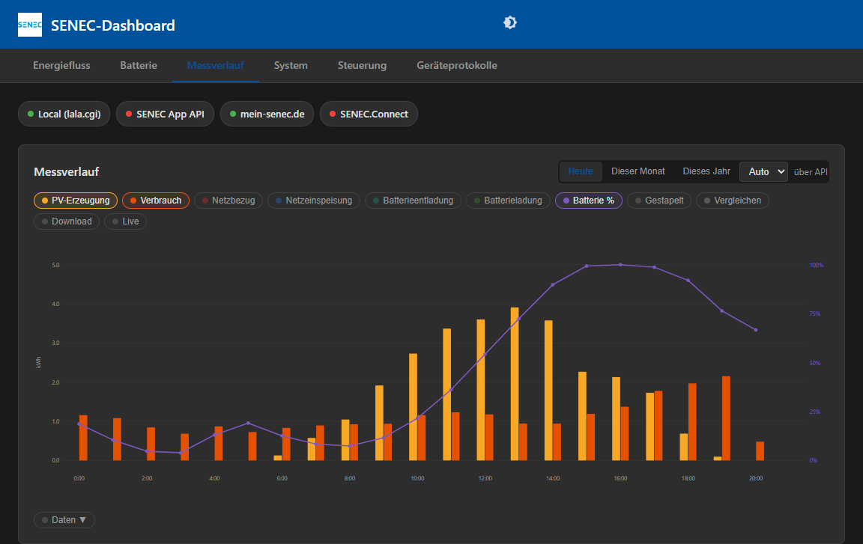Click the SENEC-Dashboard title
This screenshot has width=863, height=544.
coord(113,25)
